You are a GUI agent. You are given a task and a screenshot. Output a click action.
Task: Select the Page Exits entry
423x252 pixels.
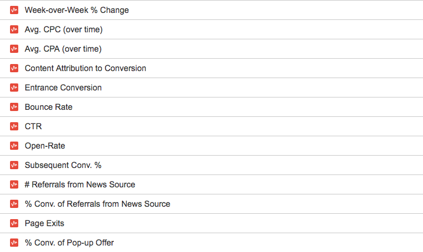pos(211,223)
